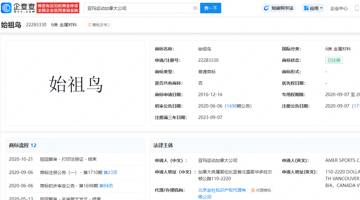View the 始祖鸟 trademark image

[76, 83]
